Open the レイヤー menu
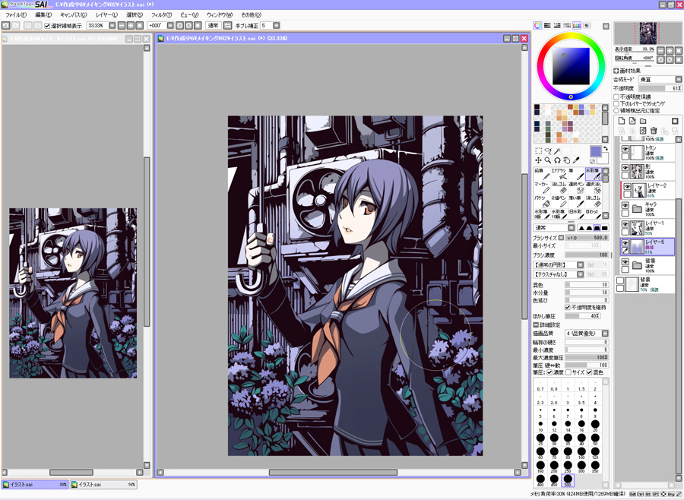This screenshot has height=500, width=684. pos(106,14)
